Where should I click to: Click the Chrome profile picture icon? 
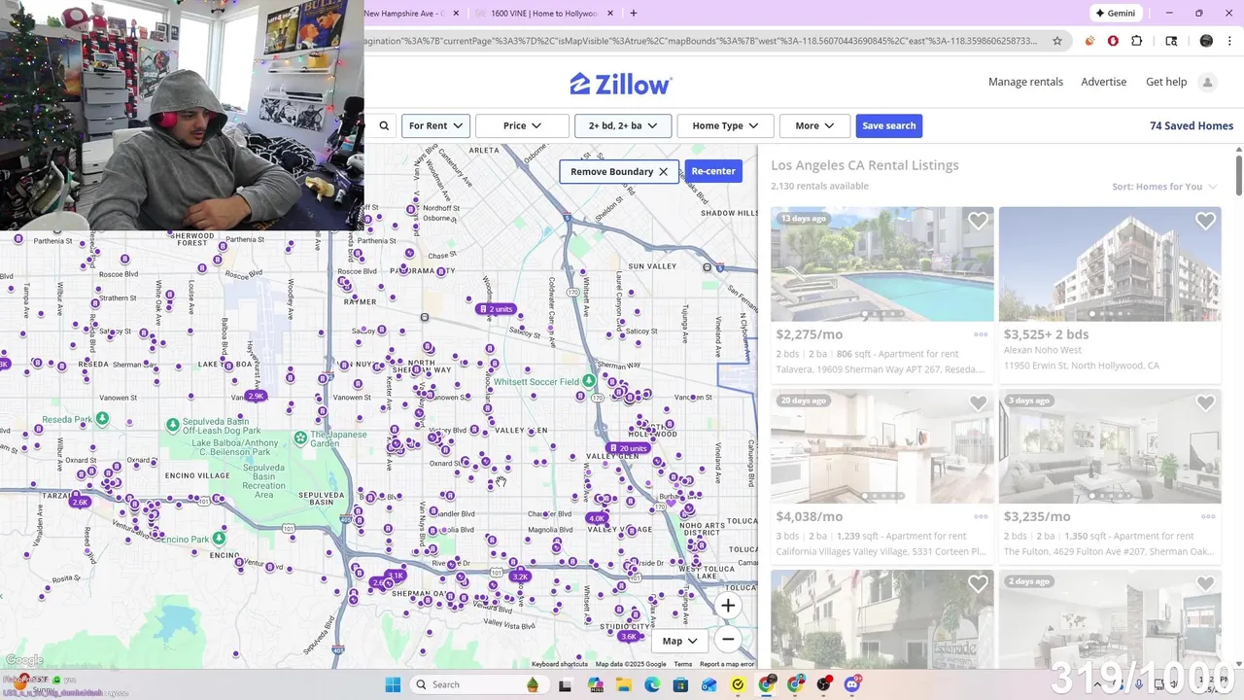click(1206, 41)
